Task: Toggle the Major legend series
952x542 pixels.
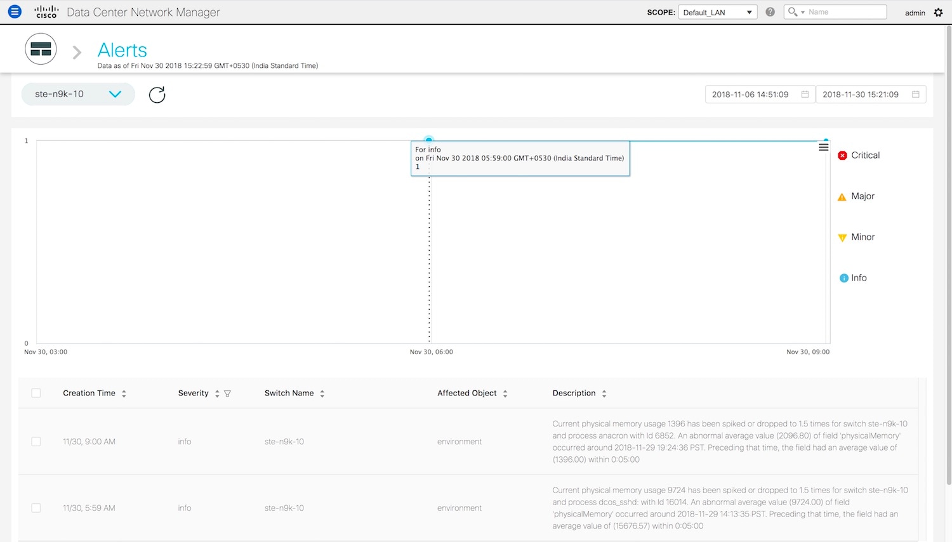Action: coord(856,196)
